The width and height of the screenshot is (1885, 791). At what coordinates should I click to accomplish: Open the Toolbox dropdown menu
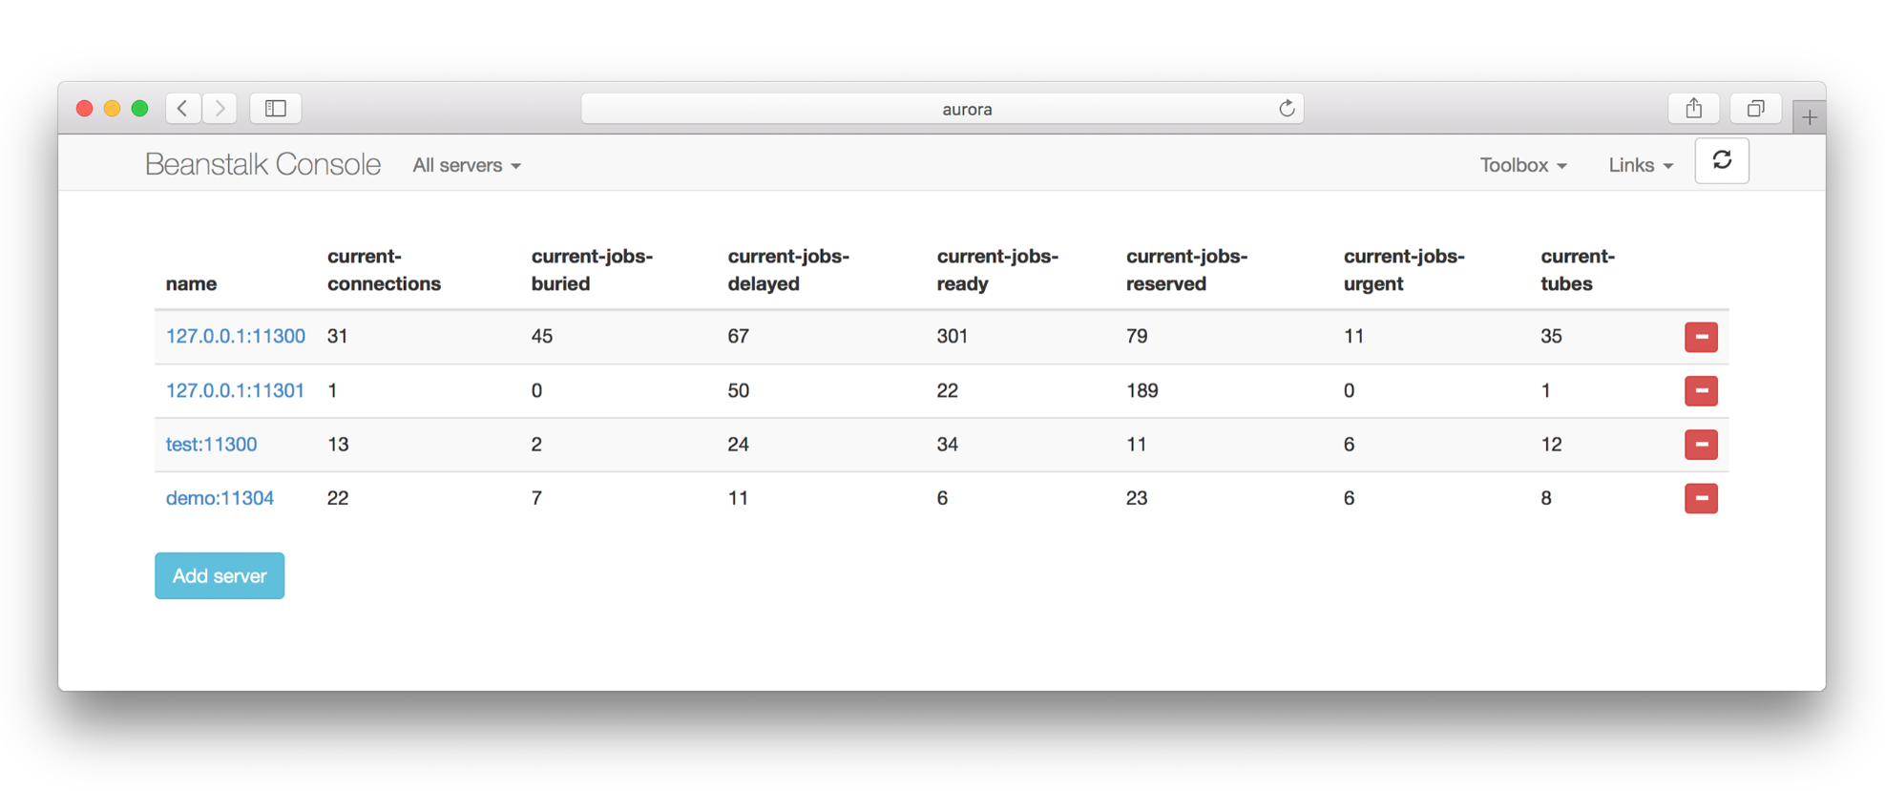(x=1523, y=165)
